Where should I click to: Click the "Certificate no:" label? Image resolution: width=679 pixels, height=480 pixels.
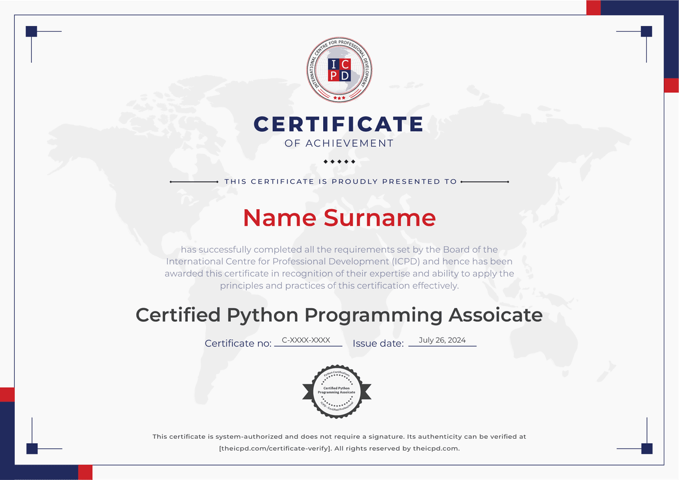[238, 343]
